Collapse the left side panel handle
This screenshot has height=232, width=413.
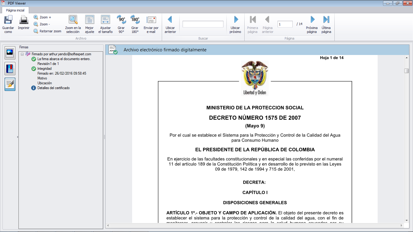(18, 137)
